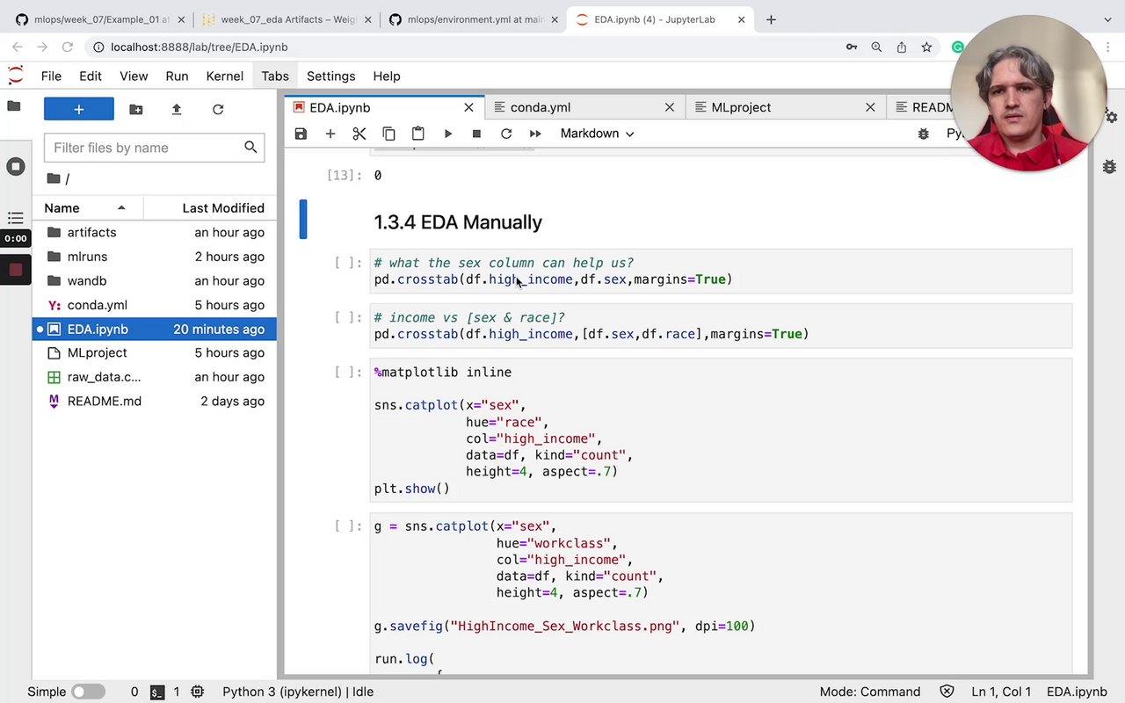This screenshot has height=703, width=1125.
Task: Close the EDA.ipynb tab
Action: (468, 107)
